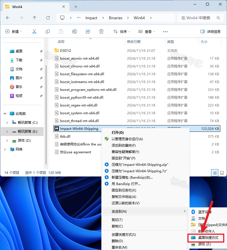
Task: Switch to large thumbnails view icon
Action: pyautogui.click(x=222, y=173)
